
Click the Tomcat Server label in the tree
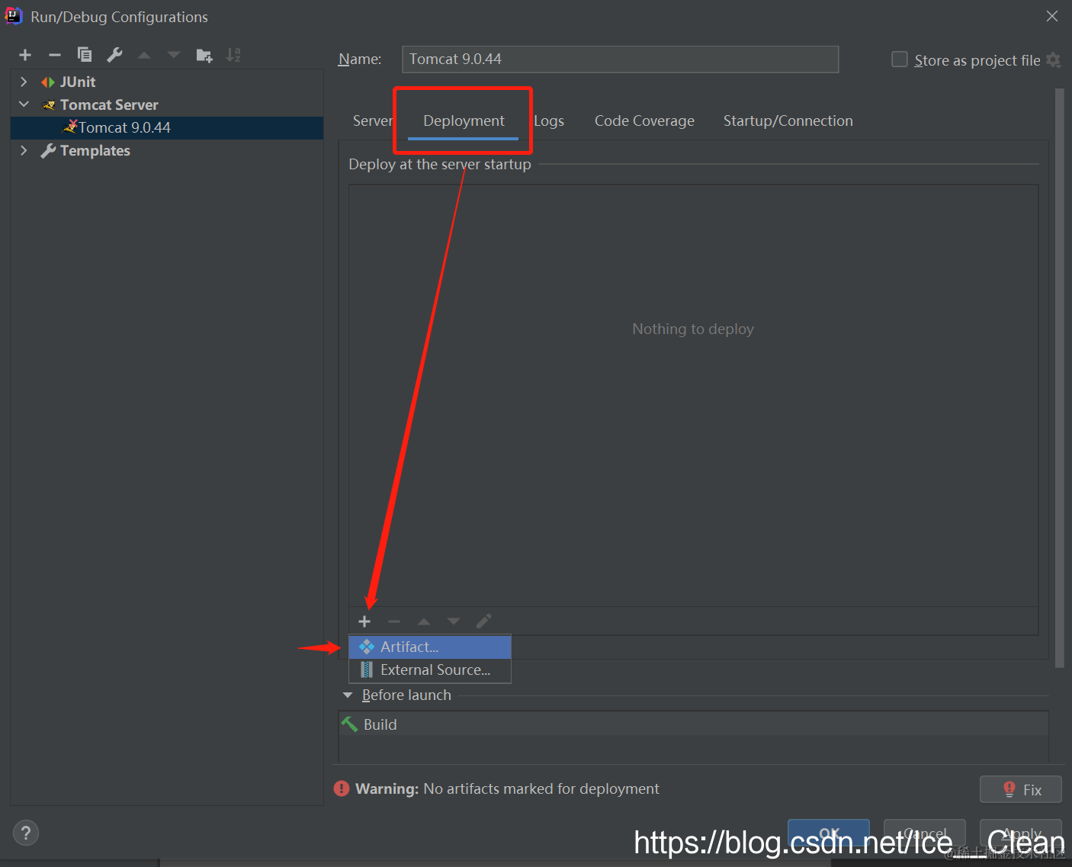click(x=109, y=105)
